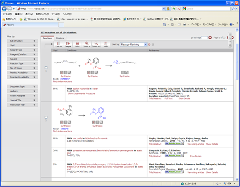Click the browser command bar print icon

click(x=185, y=25)
